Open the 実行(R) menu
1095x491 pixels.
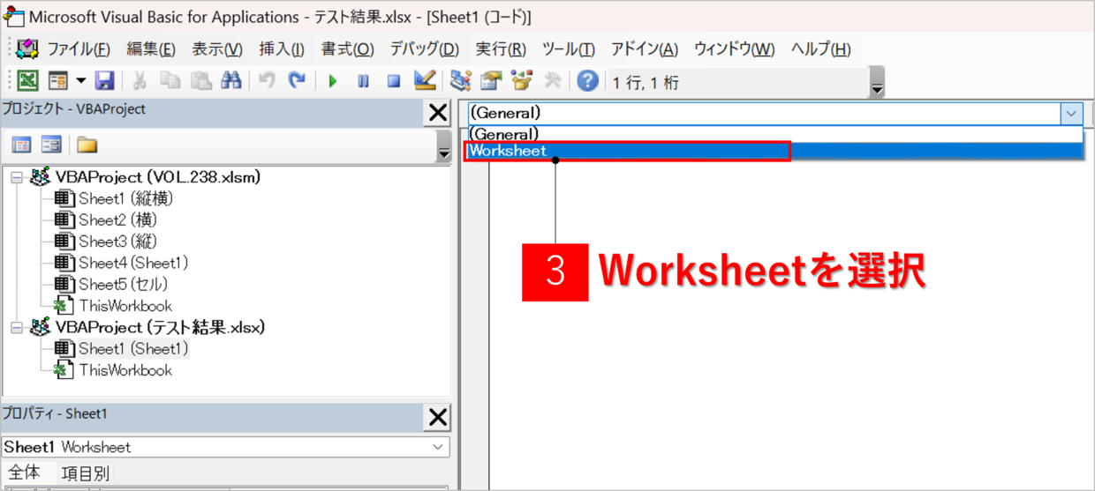501,49
